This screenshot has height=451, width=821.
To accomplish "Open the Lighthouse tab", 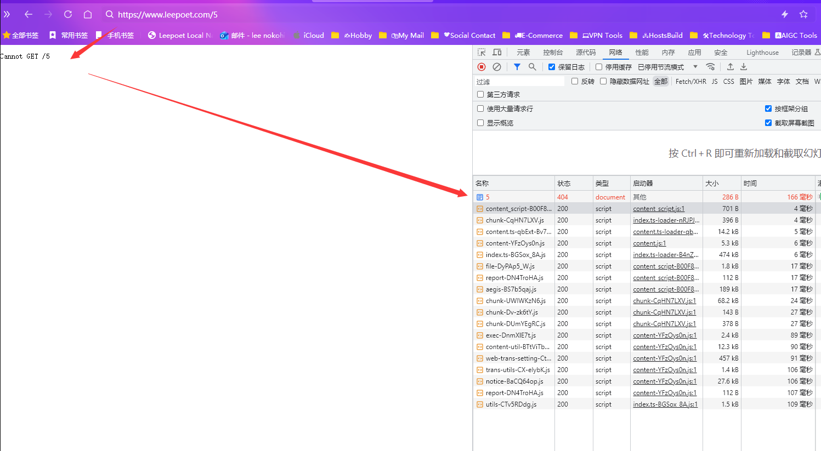I will [762, 53].
